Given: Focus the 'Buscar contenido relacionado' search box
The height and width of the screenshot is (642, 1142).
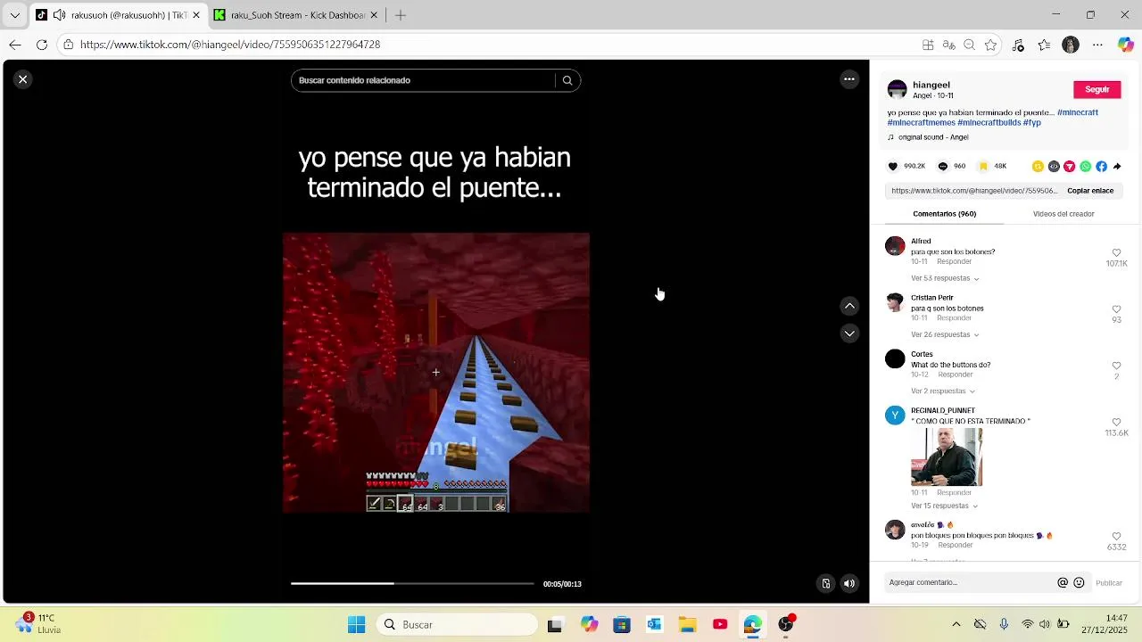Looking at the screenshot, I should click(422, 80).
